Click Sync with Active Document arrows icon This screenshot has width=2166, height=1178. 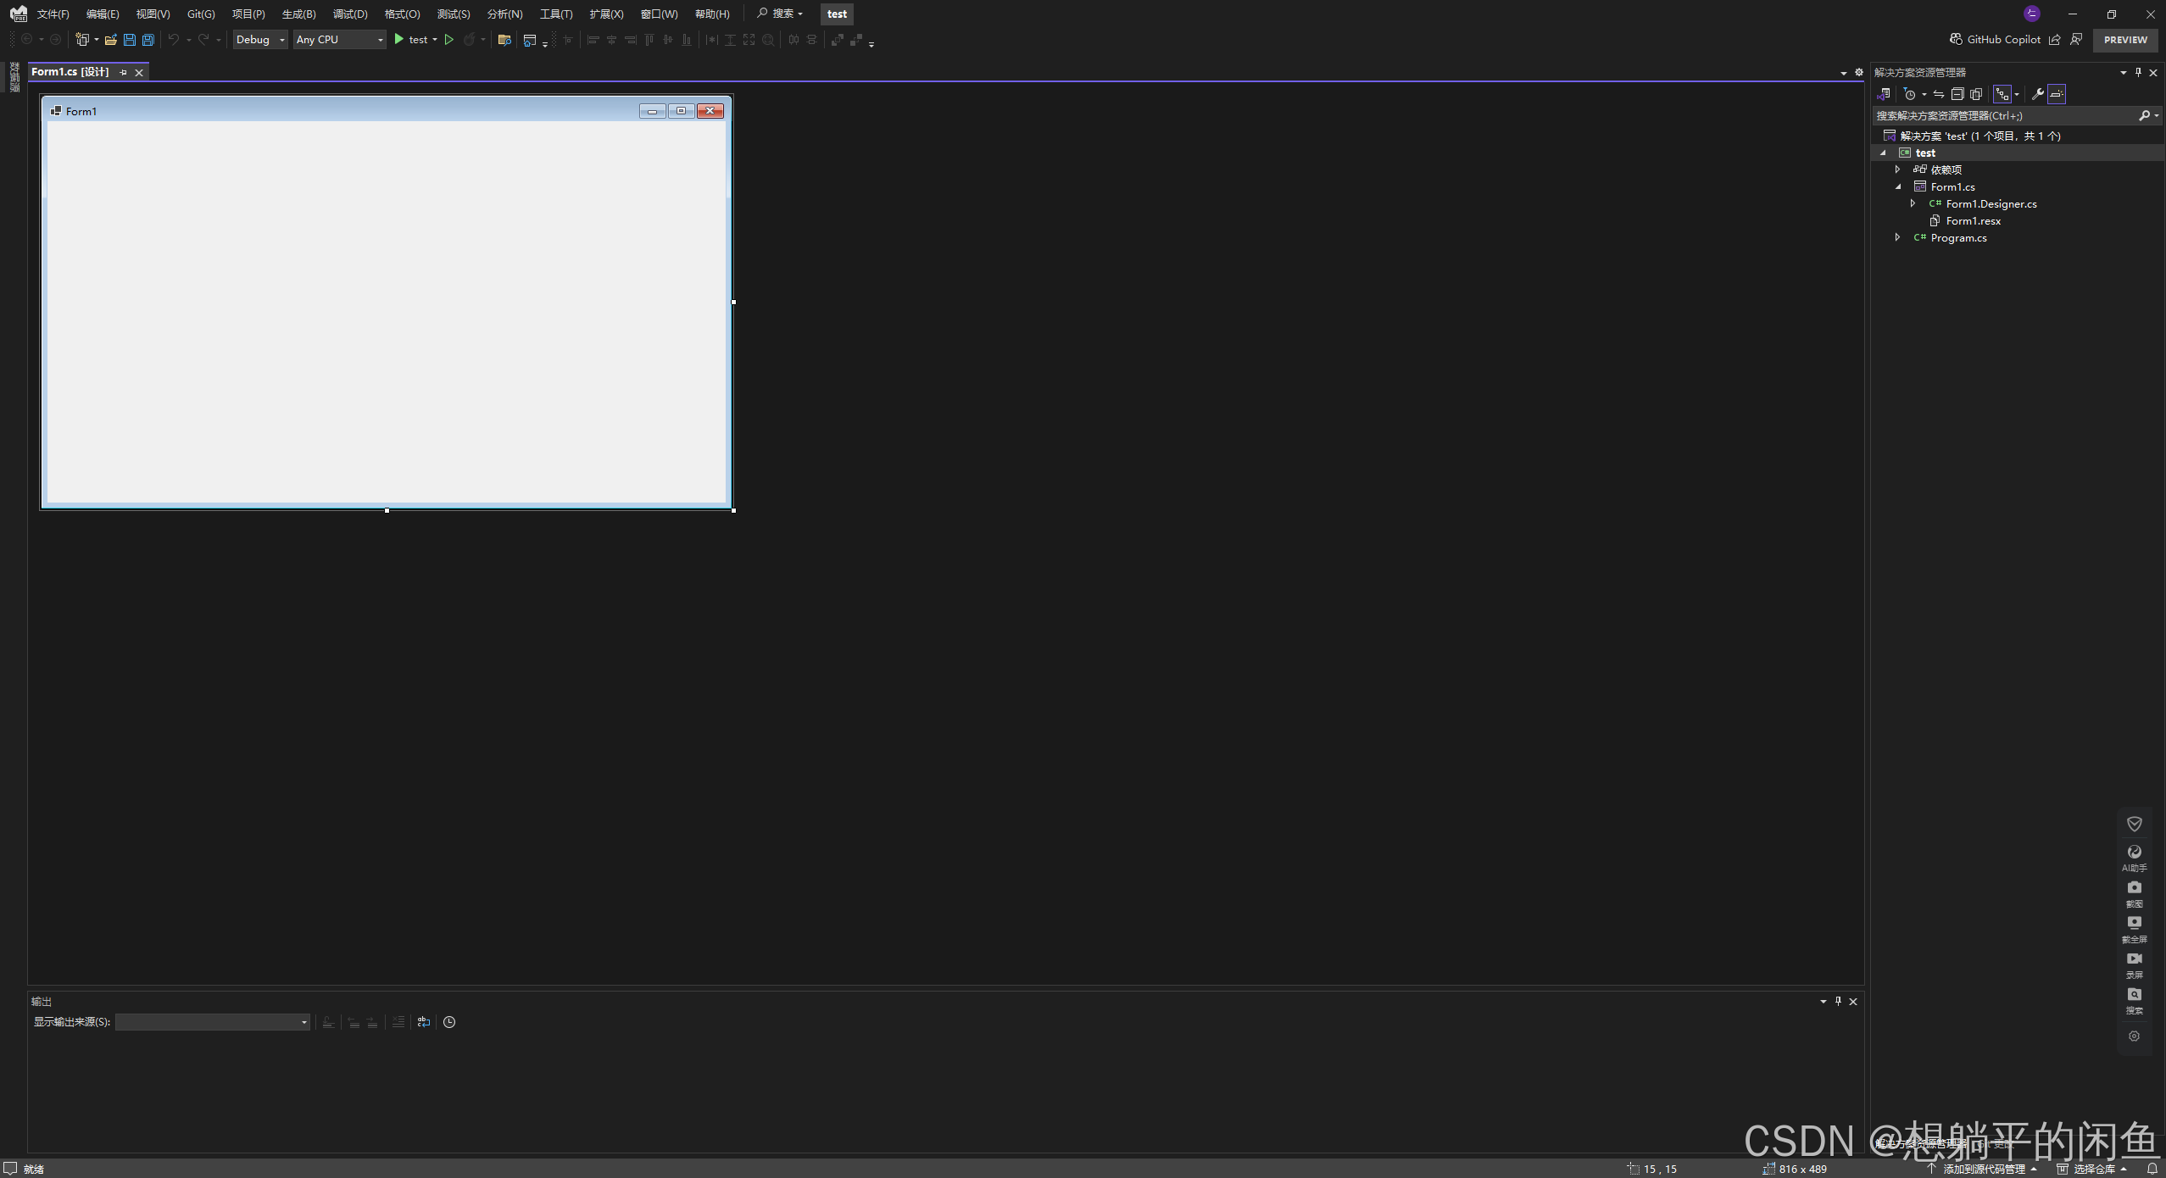1939,94
